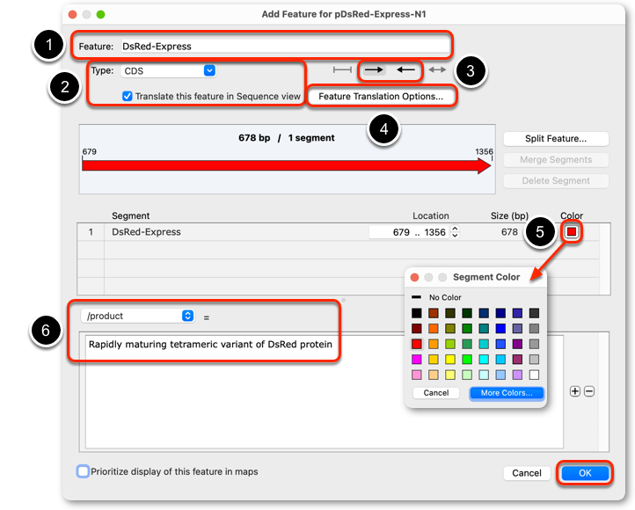Cancel the Segment Color popup
This screenshot has width=635, height=510.
[x=436, y=393]
